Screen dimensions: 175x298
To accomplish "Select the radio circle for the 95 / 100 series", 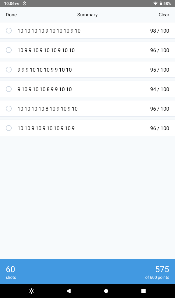I will pyautogui.click(x=9, y=70).
